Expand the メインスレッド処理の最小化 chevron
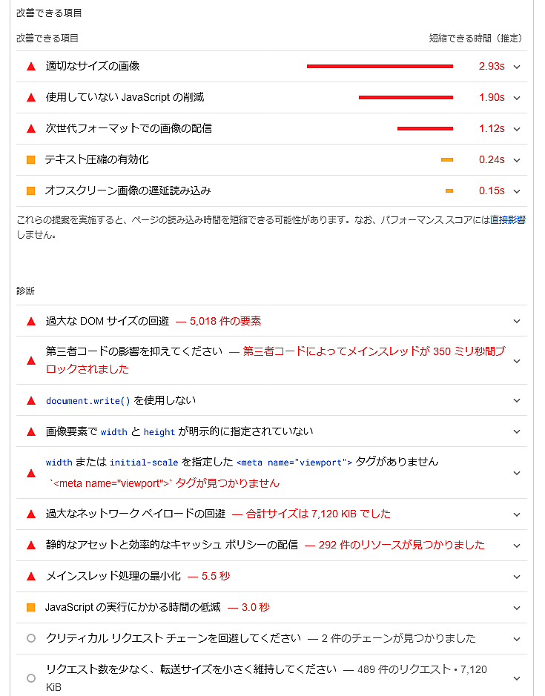 click(517, 576)
